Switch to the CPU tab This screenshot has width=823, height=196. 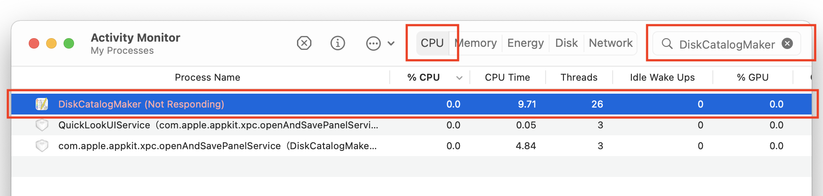click(x=432, y=43)
